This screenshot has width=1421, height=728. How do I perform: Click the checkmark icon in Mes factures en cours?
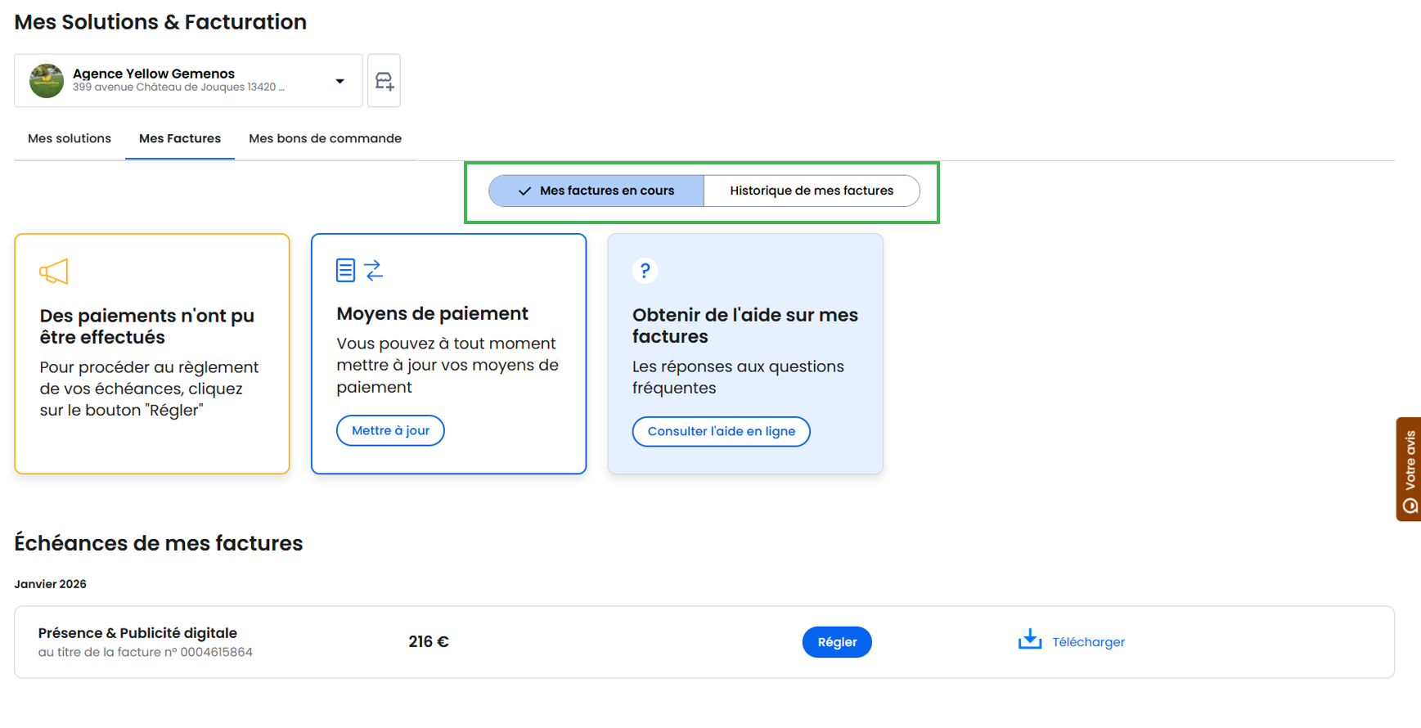(x=524, y=191)
